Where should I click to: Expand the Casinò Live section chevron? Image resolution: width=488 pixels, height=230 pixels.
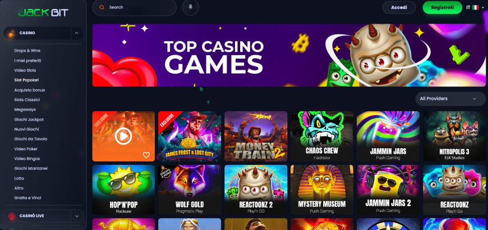[x=77, y=216]
